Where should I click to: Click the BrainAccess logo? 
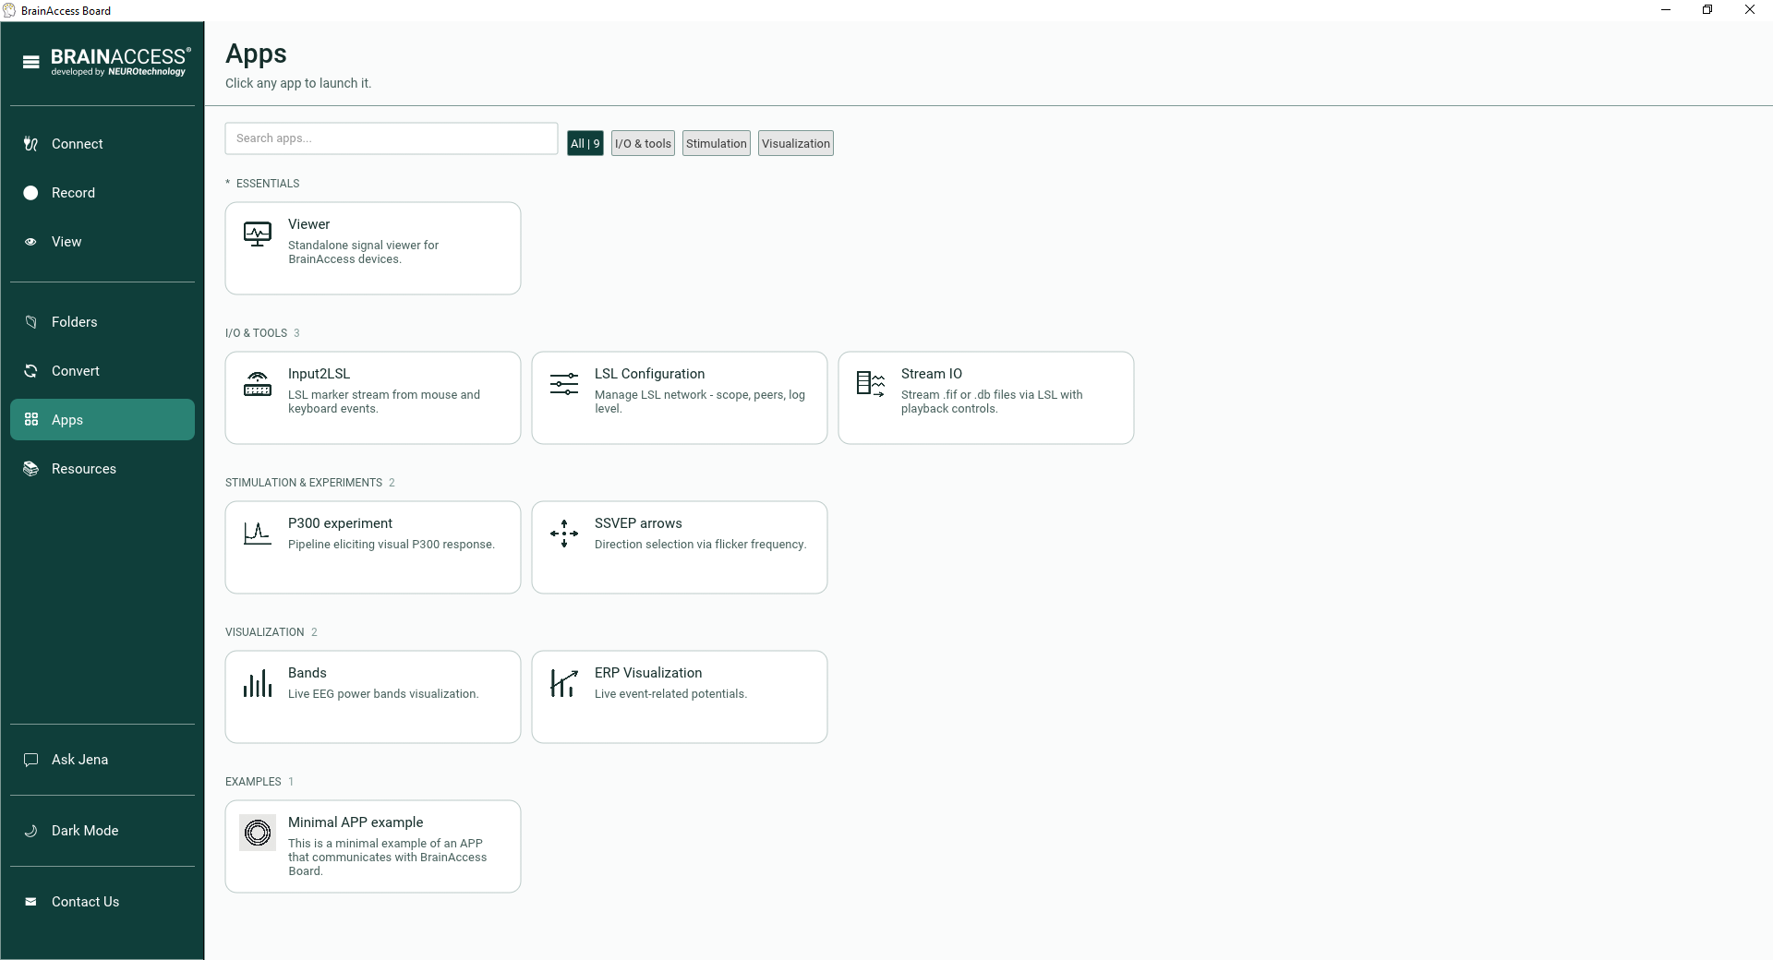(x=121, y=62)
